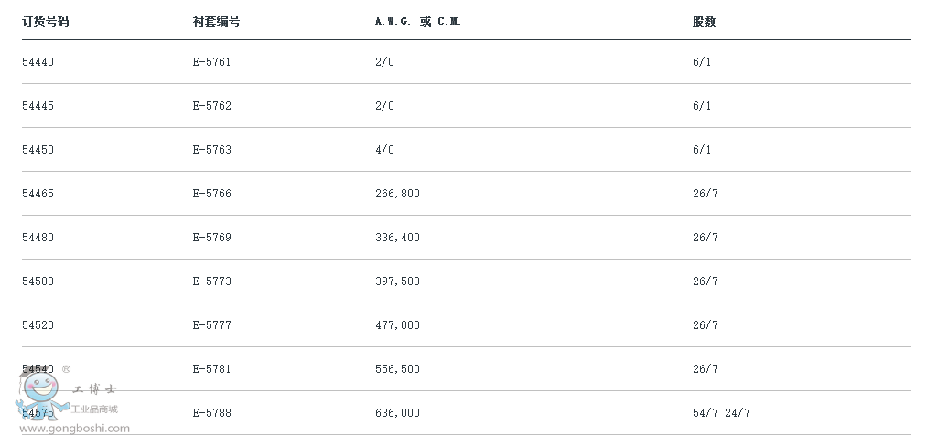Image resolution: width=927 pixels, height=446 pixels.
Task: Click bushing code E-5781
Action: pos(211,368)
